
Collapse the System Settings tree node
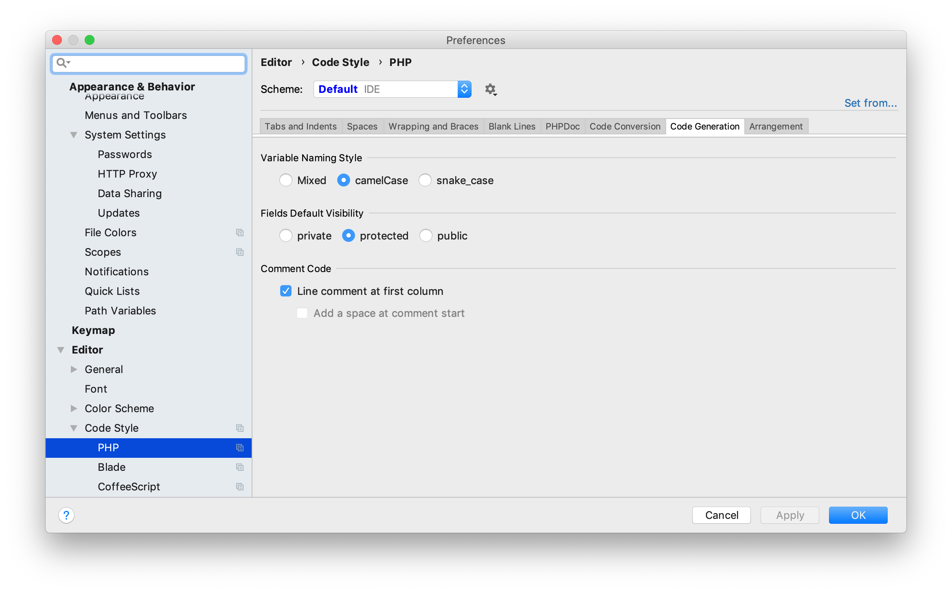coord(74,135)
